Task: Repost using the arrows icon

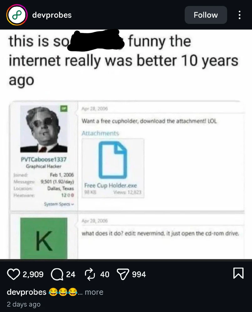Action: click(x=90, y=274)
